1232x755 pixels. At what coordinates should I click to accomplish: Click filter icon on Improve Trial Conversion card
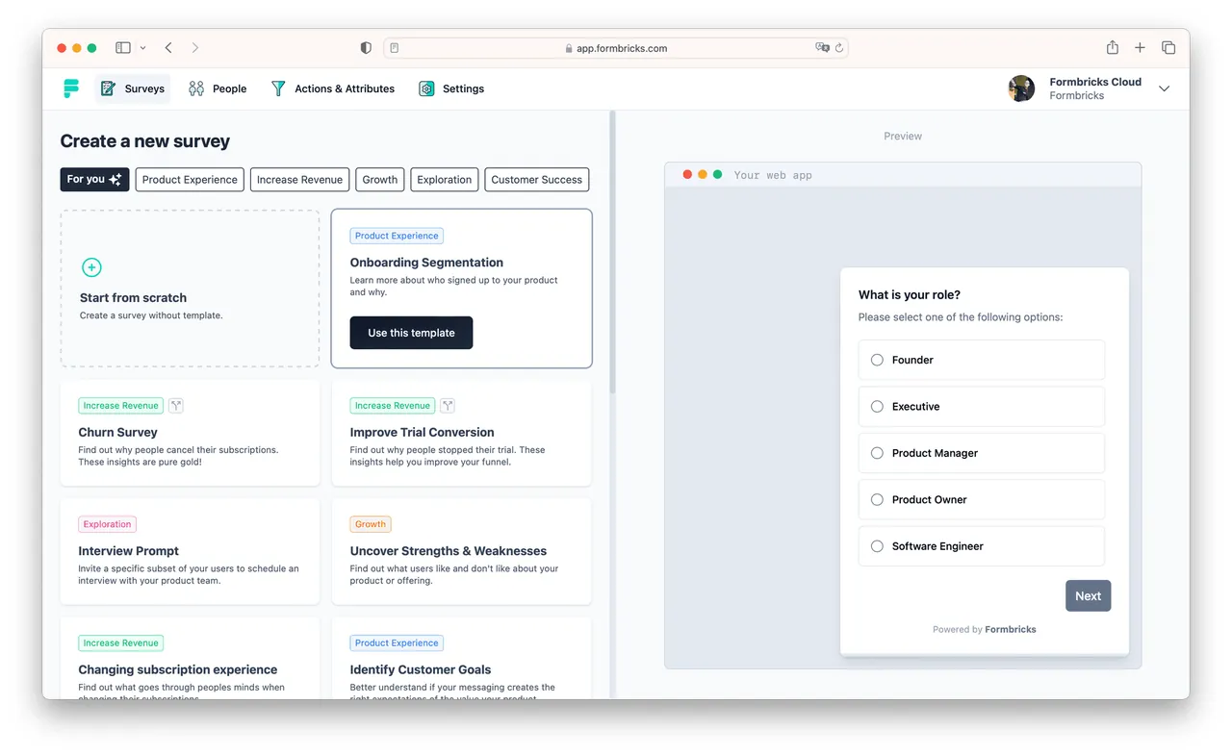(448, 406)
